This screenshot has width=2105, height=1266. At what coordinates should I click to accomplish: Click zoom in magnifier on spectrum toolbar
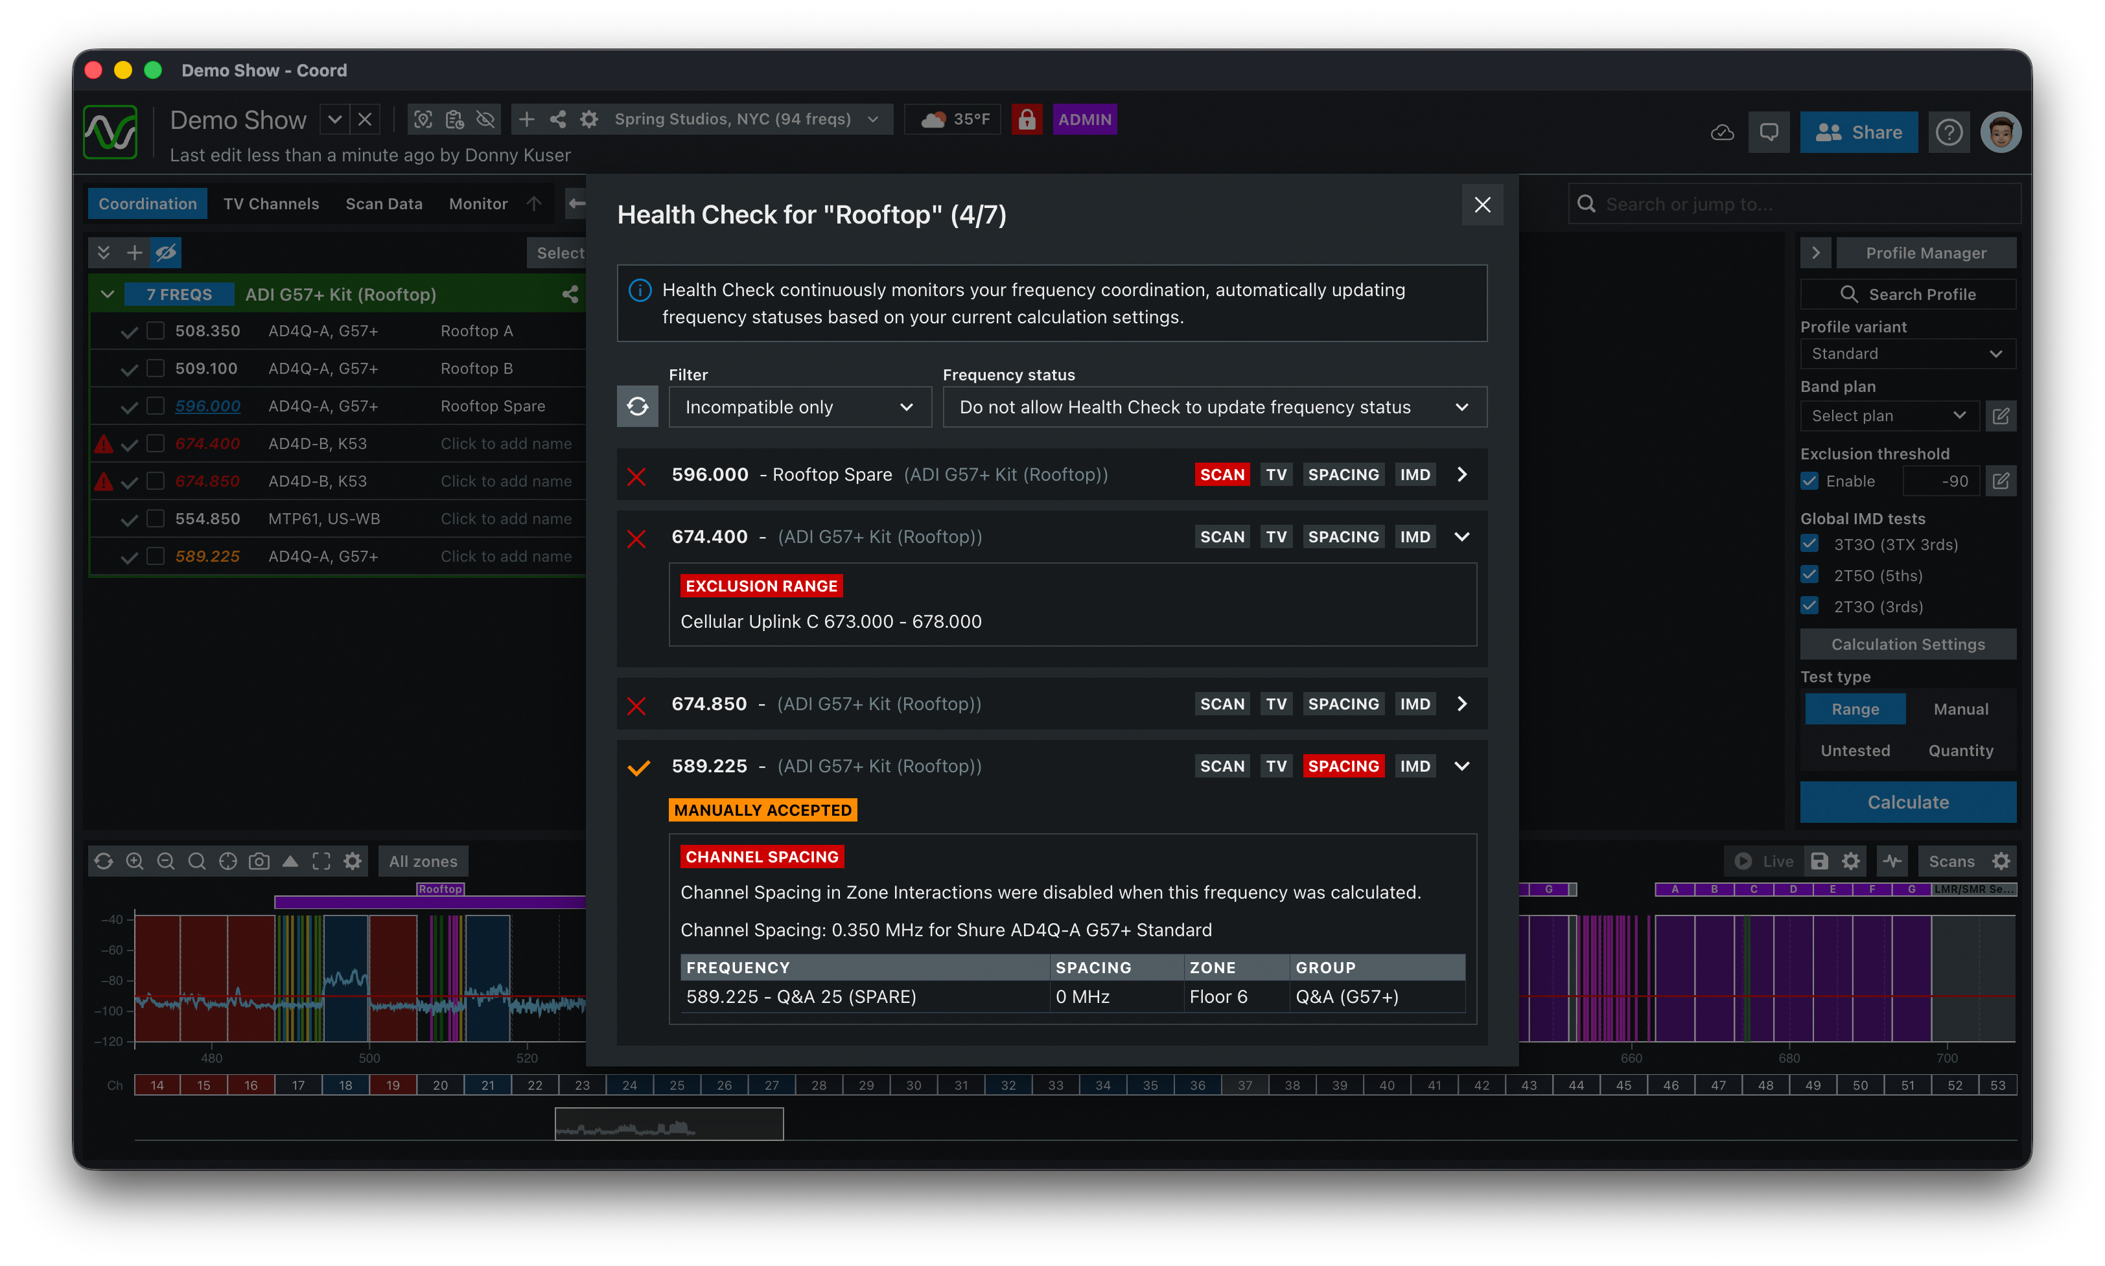[x=135, y=861]
